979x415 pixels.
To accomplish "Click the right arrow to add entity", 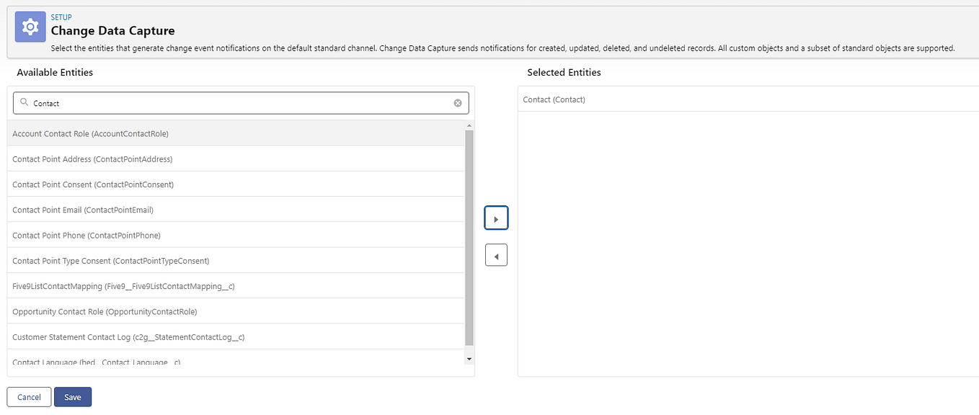I will point(496,218).
